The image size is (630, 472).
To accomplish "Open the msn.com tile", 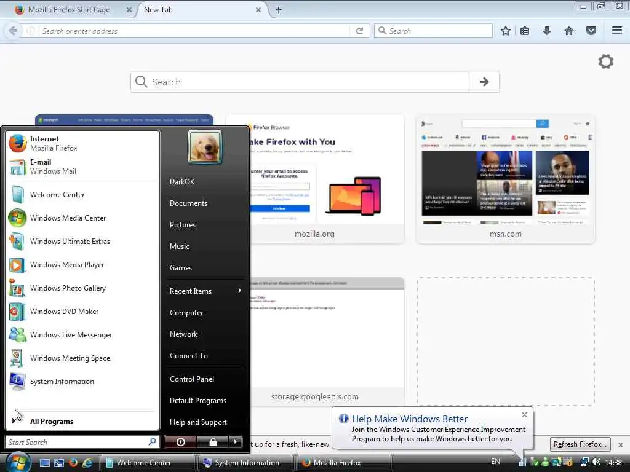I will (x=506, y=179).
